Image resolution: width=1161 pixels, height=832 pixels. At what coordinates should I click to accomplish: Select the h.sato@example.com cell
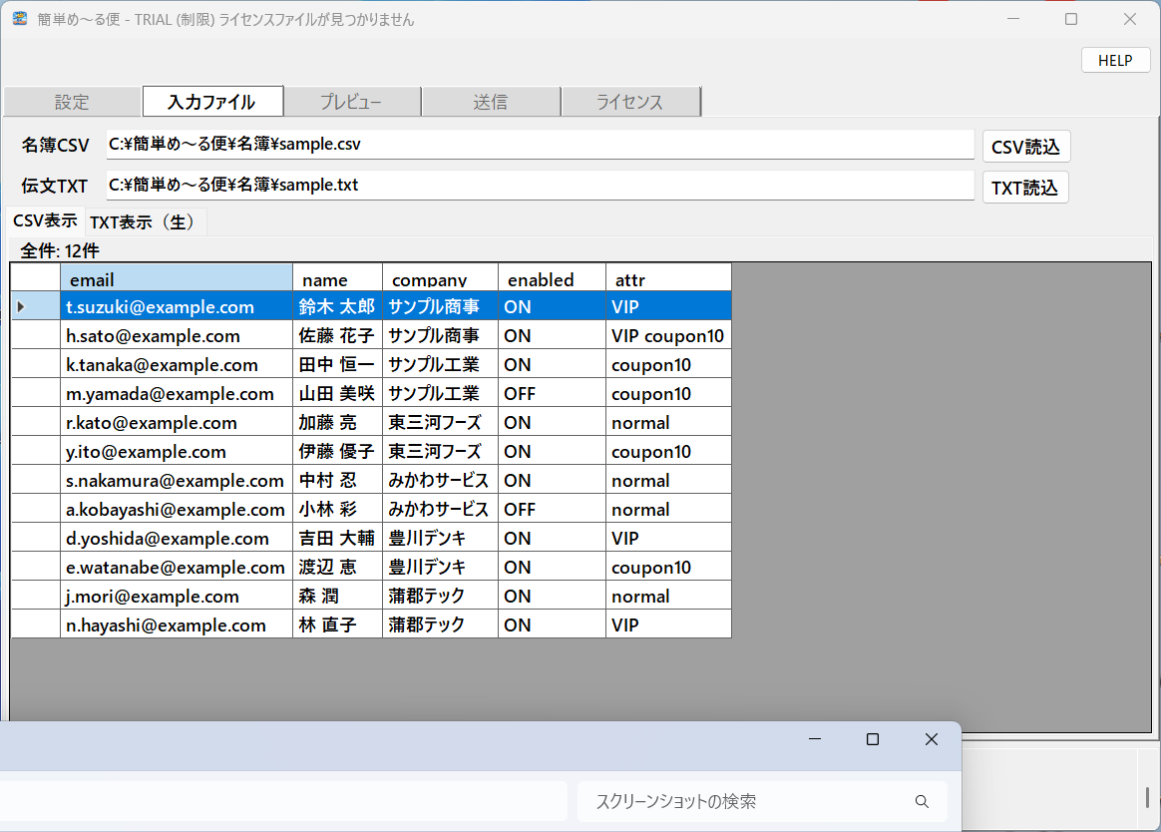pos(176,336)
